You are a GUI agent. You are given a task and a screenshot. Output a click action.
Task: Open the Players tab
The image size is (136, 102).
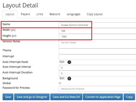click(x=25, y=14)
